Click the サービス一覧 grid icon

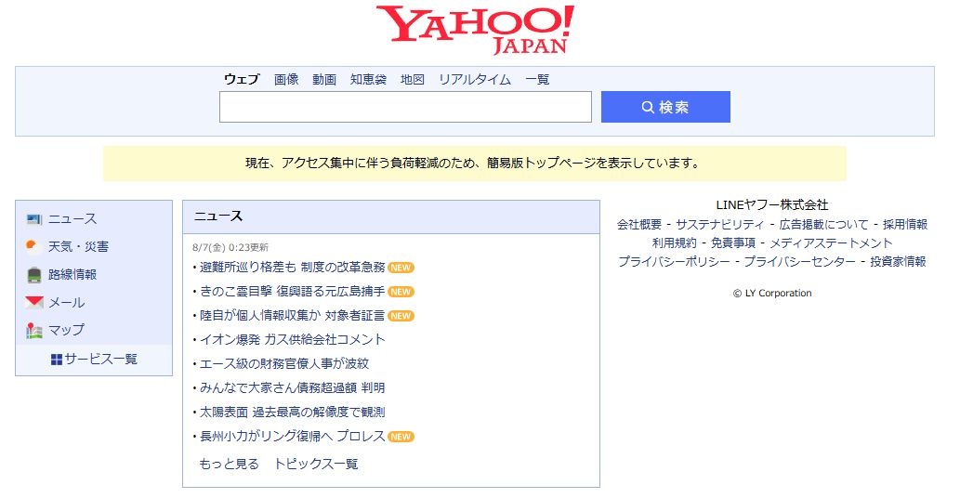(x=57, y=360)
